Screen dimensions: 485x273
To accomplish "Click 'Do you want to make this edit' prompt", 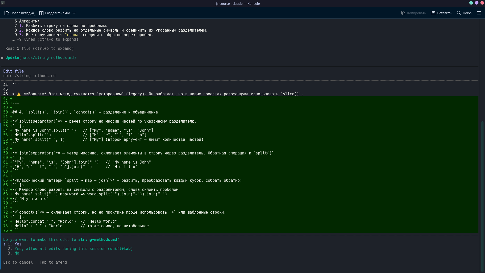I will coord(61,240).
